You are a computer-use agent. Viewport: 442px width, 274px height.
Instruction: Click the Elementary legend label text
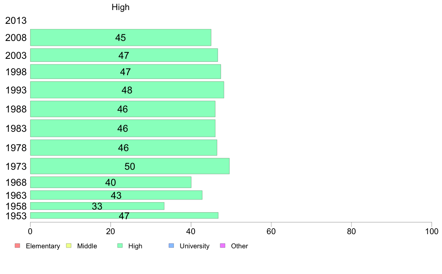pyautogui.click(x=43, y=246)
